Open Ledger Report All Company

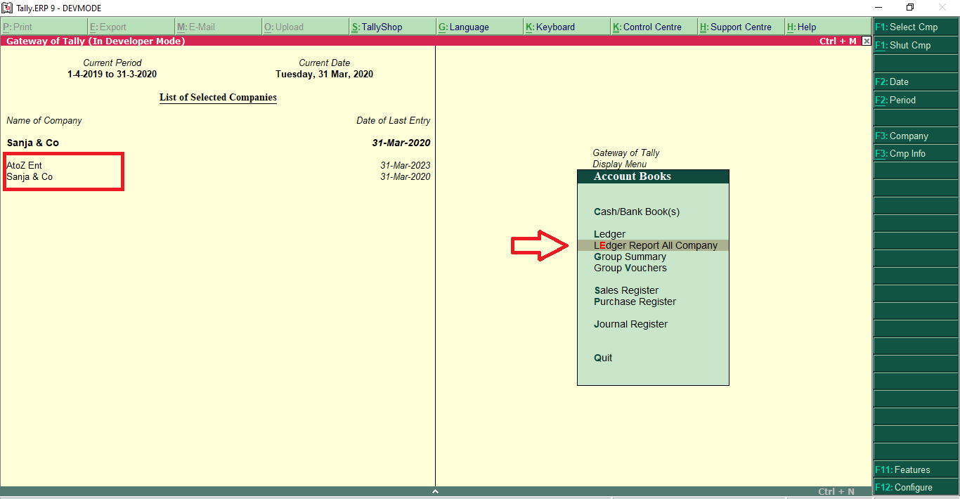click(655, 245)
